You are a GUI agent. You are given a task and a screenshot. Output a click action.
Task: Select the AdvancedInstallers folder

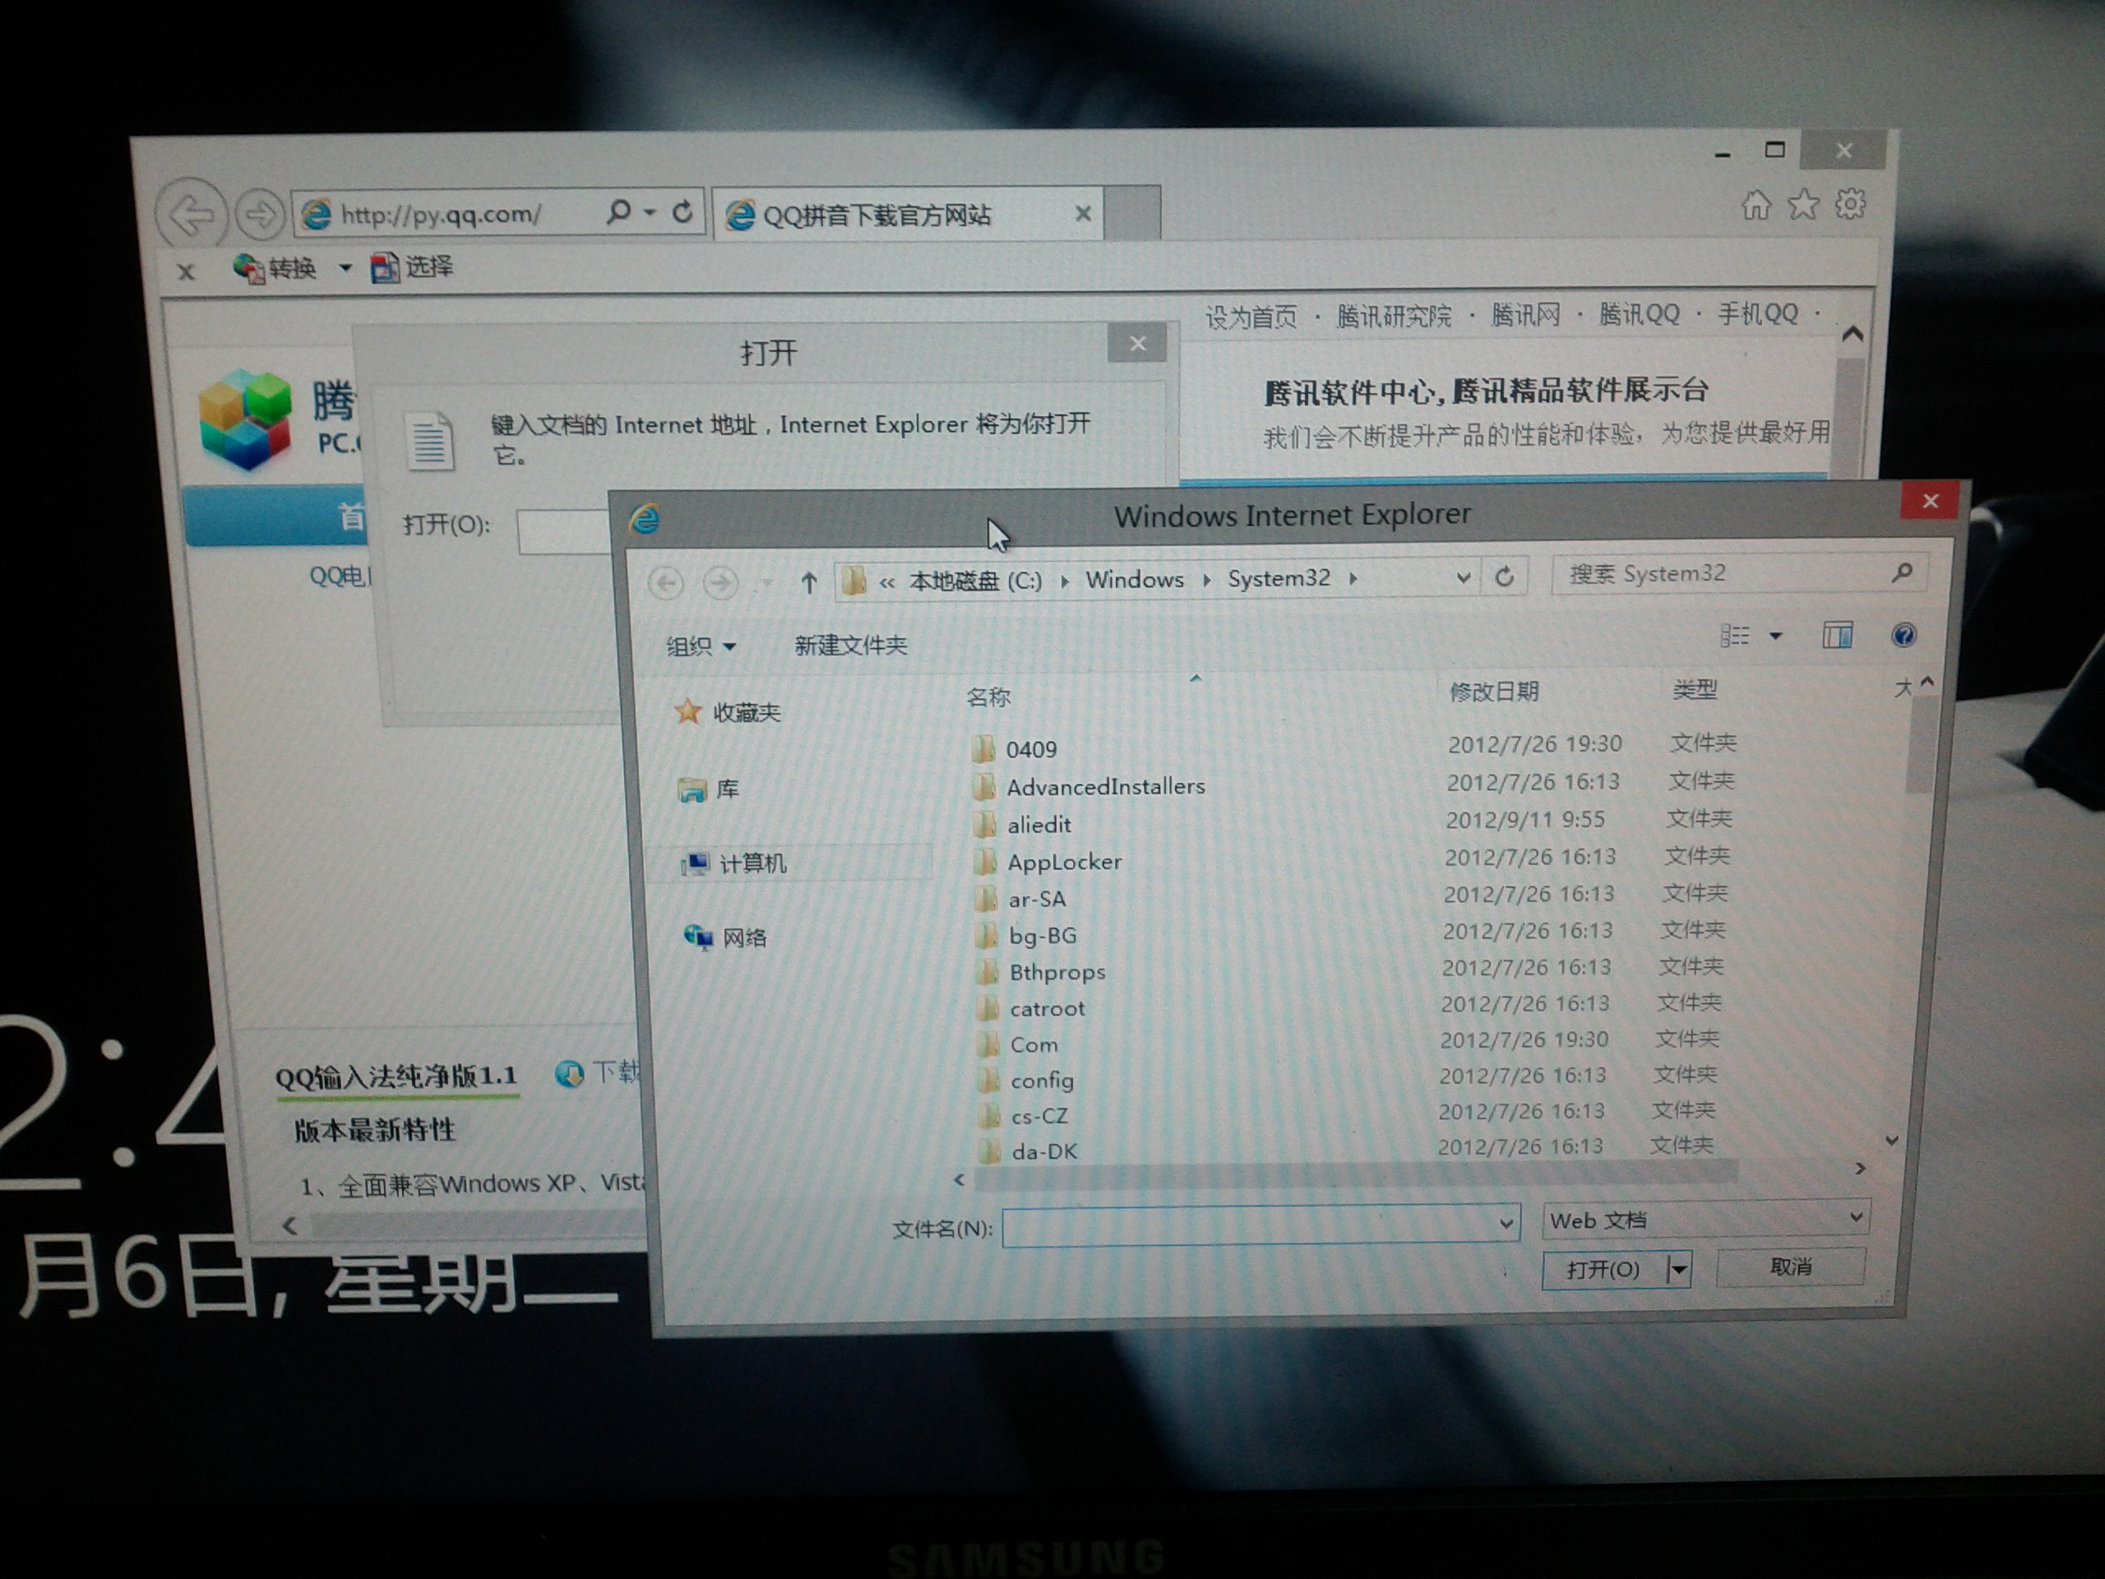(1089, 786)
